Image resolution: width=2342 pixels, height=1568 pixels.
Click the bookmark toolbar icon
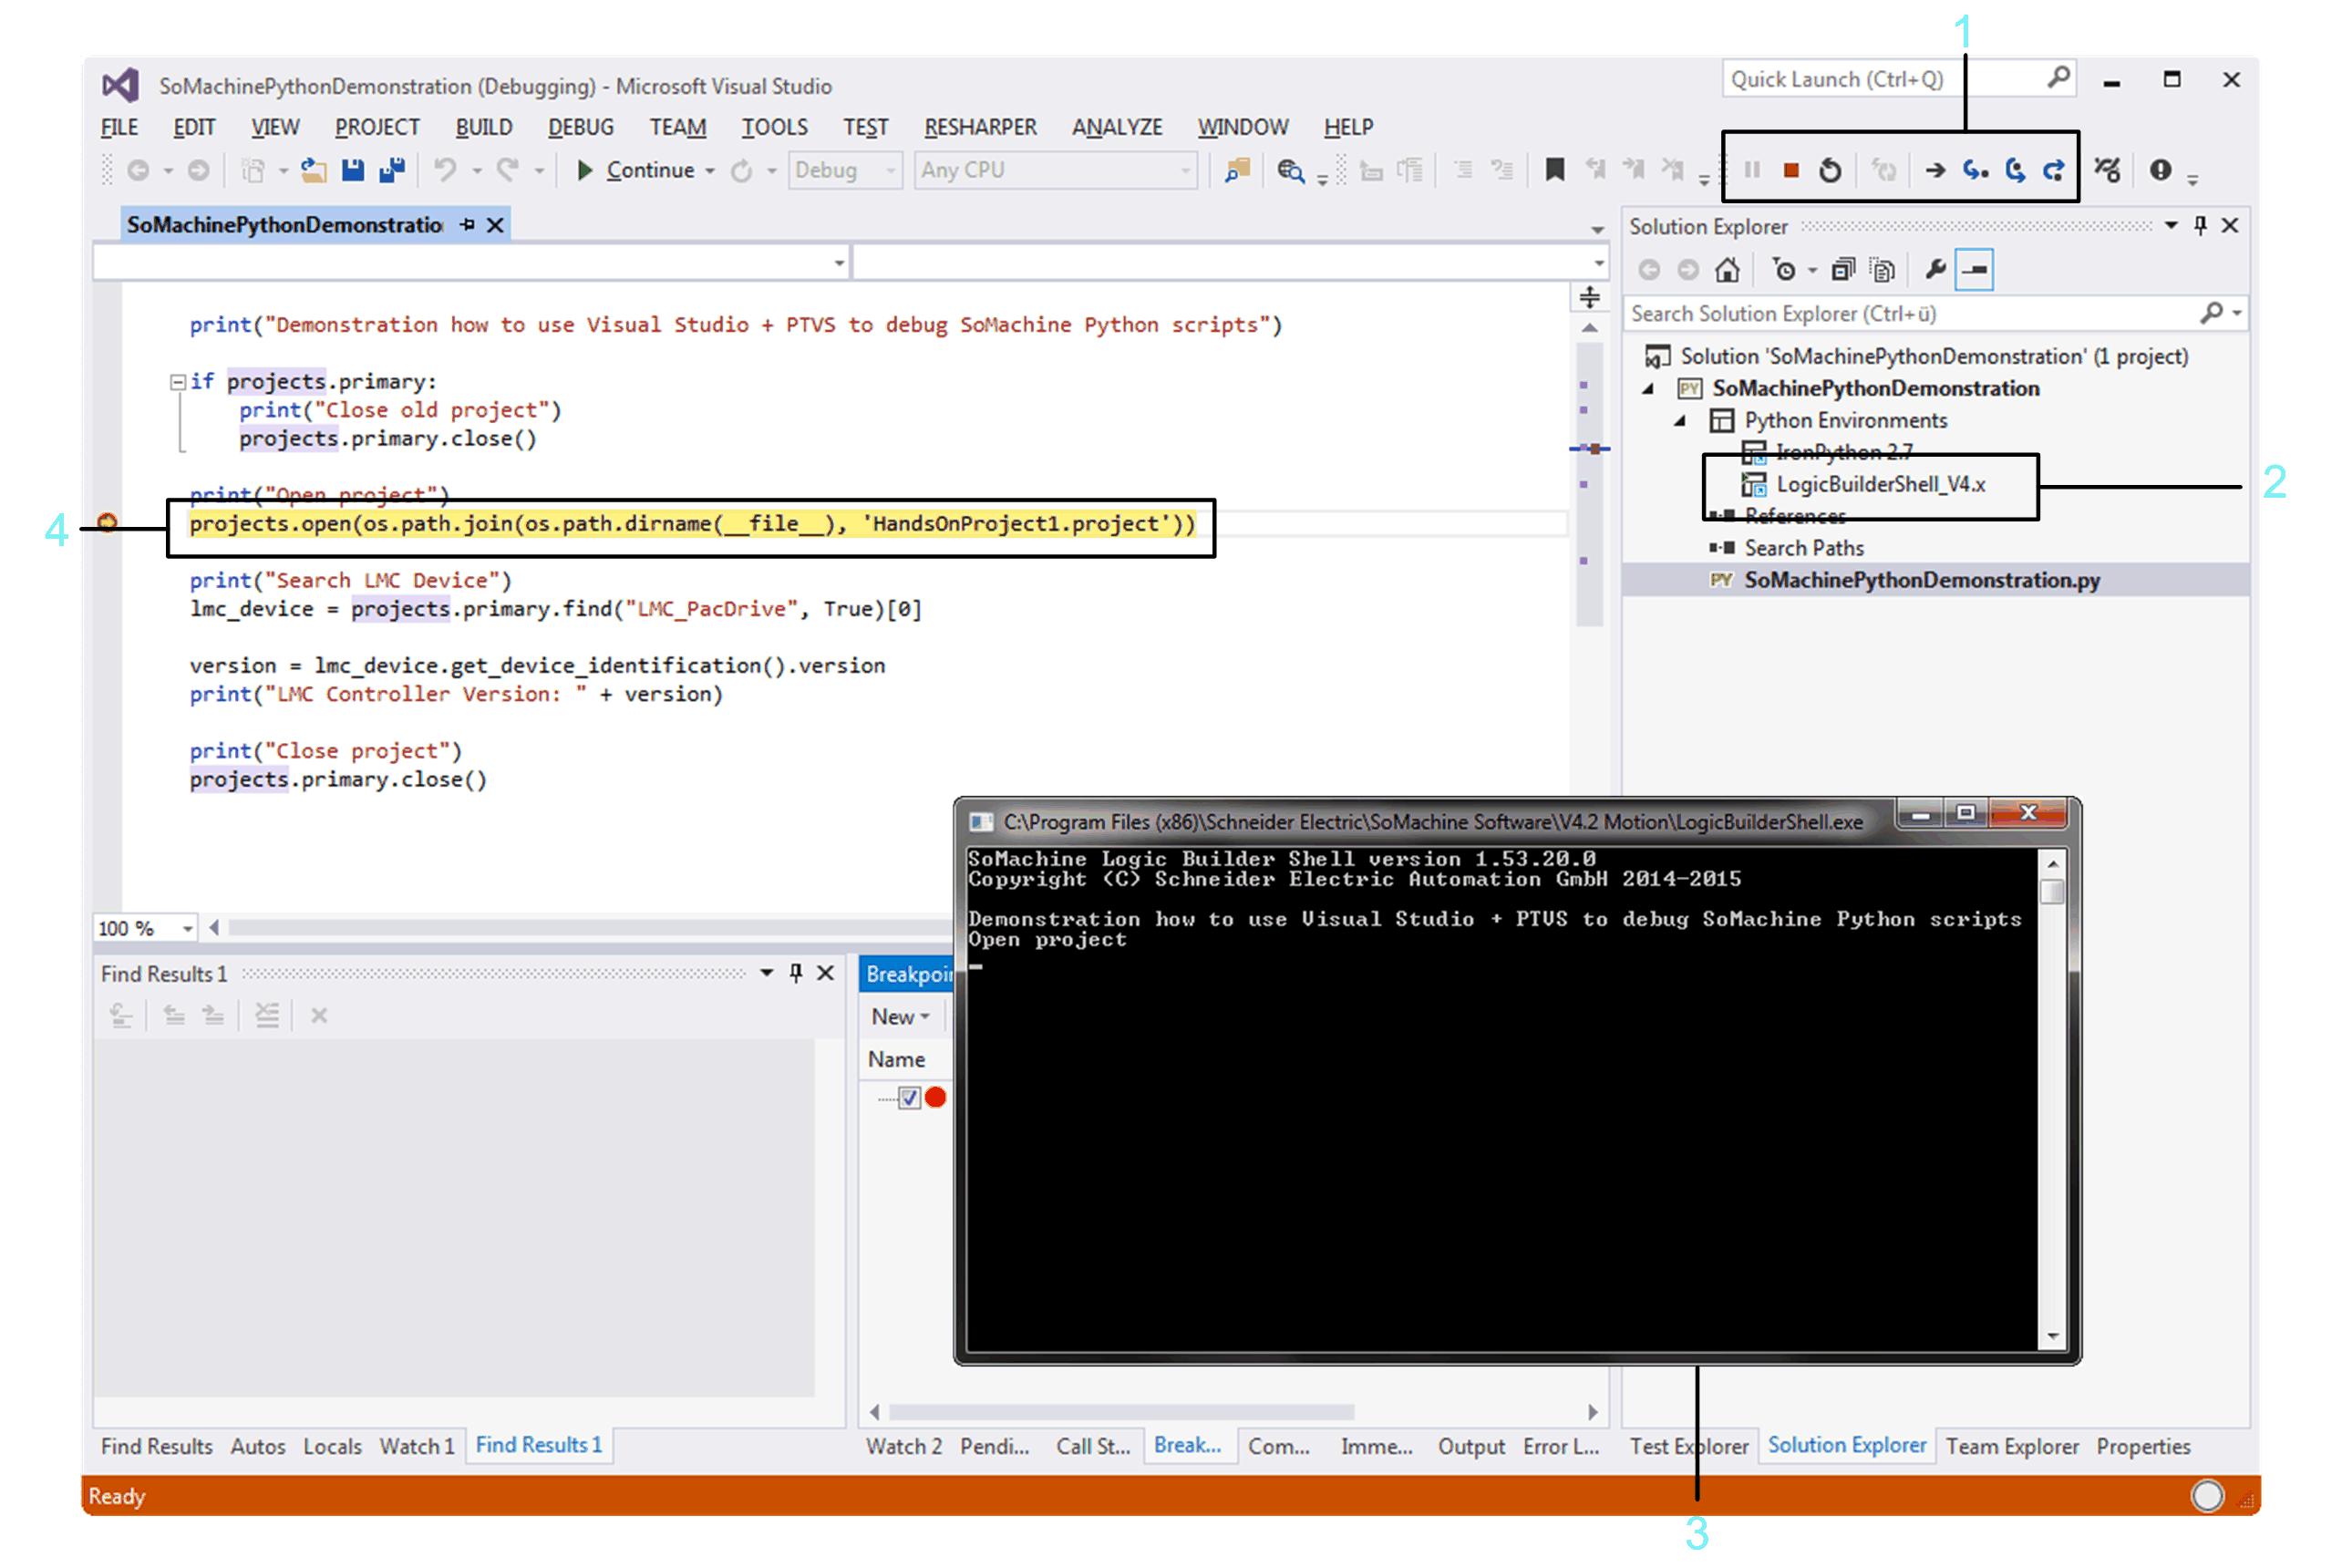pos(1554,171)
